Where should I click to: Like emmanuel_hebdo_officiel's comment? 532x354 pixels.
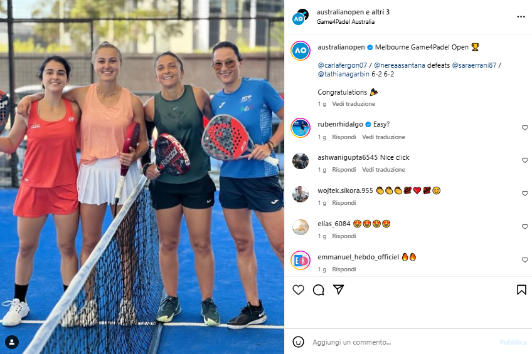click(524, 260)
